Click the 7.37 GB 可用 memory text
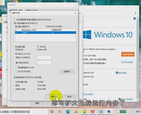This screenshot has height=115, width=141. point(90,56)
